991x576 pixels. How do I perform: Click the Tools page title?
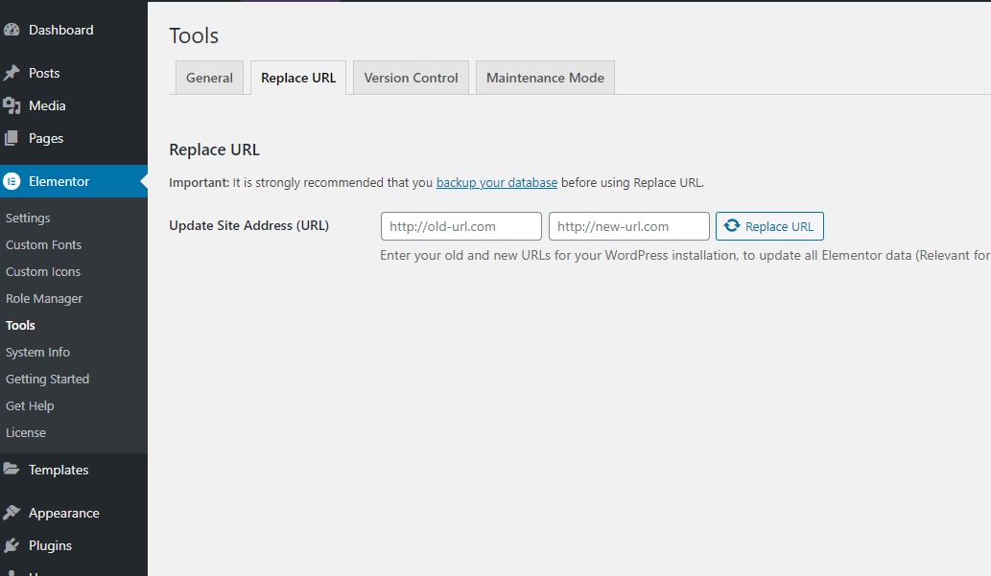[194, 35]
